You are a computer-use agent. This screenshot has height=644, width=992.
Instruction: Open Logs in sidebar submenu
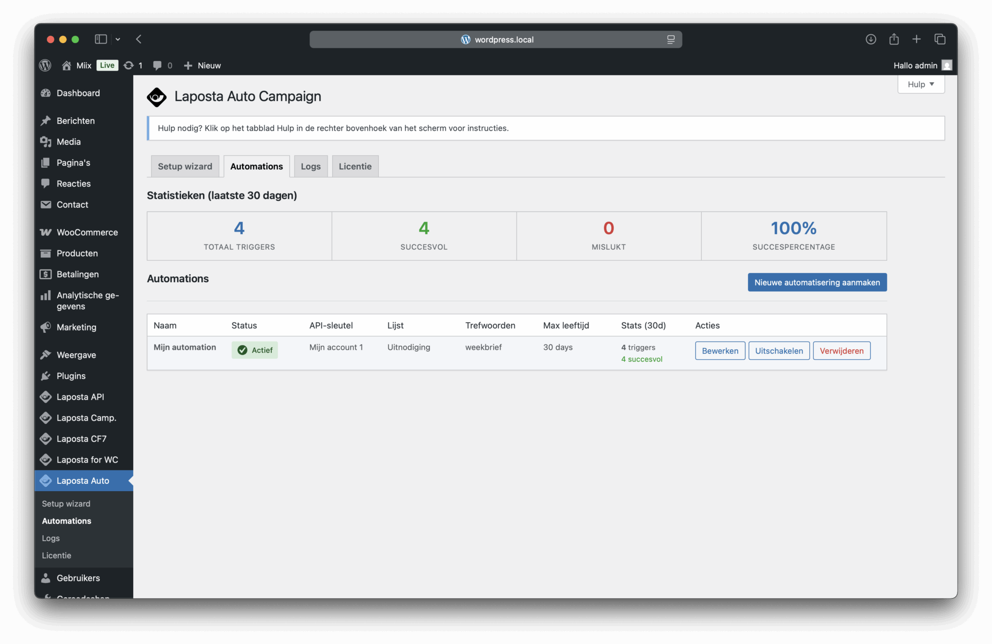pos(51,538)
